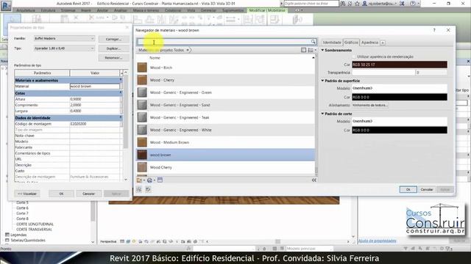Click bottom-left material browser second icon

tap(148, 189)
